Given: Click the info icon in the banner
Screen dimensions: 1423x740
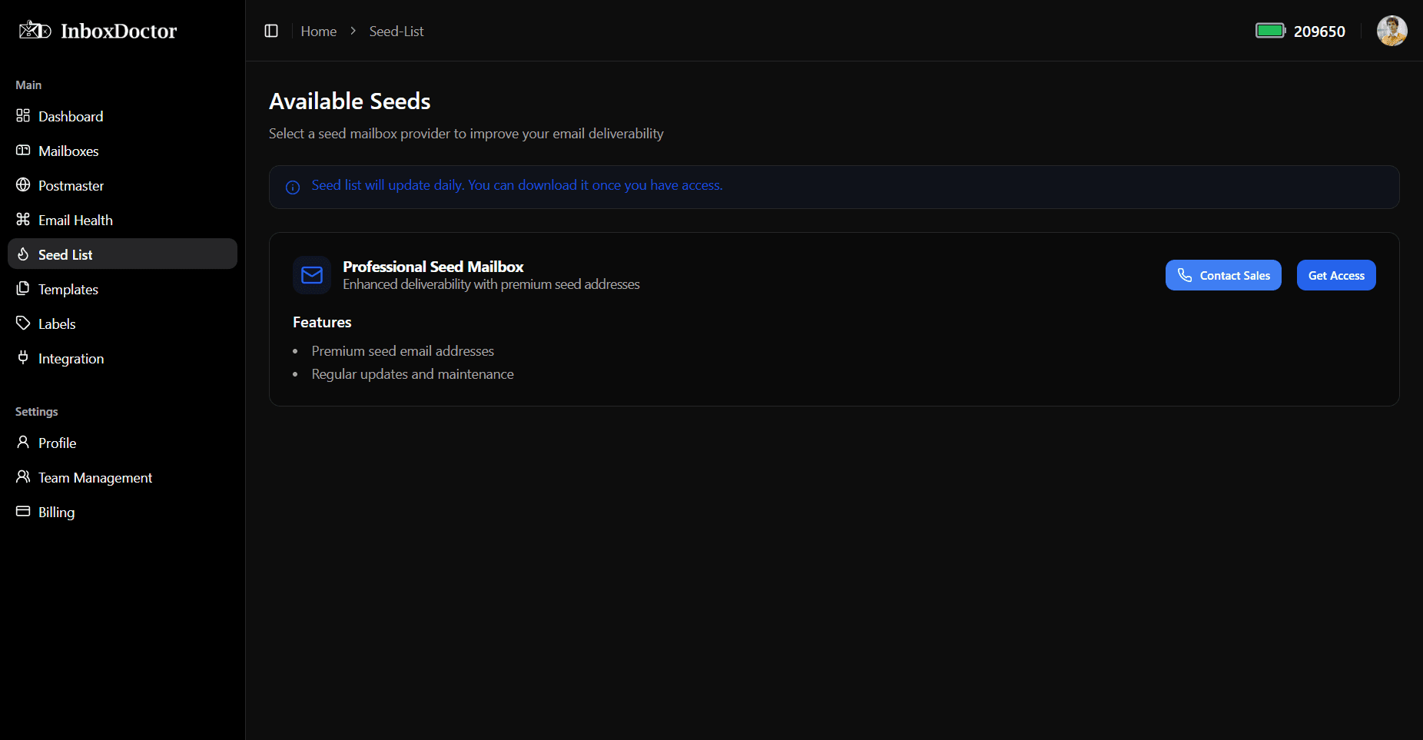Looking at the screenshot, I should tap(293, 187).
